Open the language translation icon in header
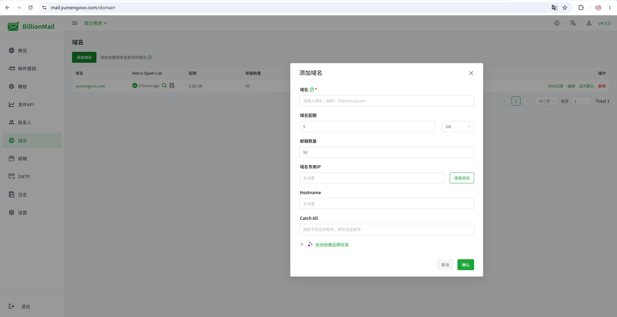Image resolution: width=617 pixels, height=317 pixels. point(573,24)
